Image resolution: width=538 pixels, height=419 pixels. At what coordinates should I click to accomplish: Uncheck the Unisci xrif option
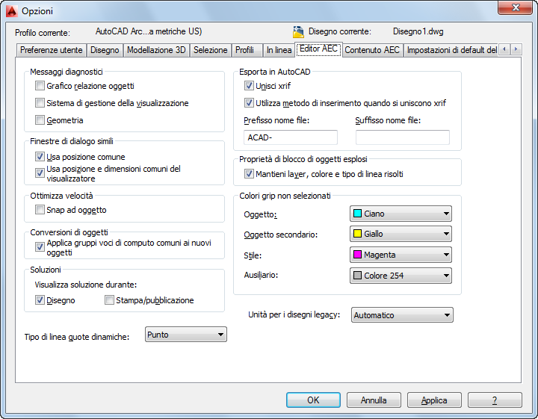(x=250, y=87)
